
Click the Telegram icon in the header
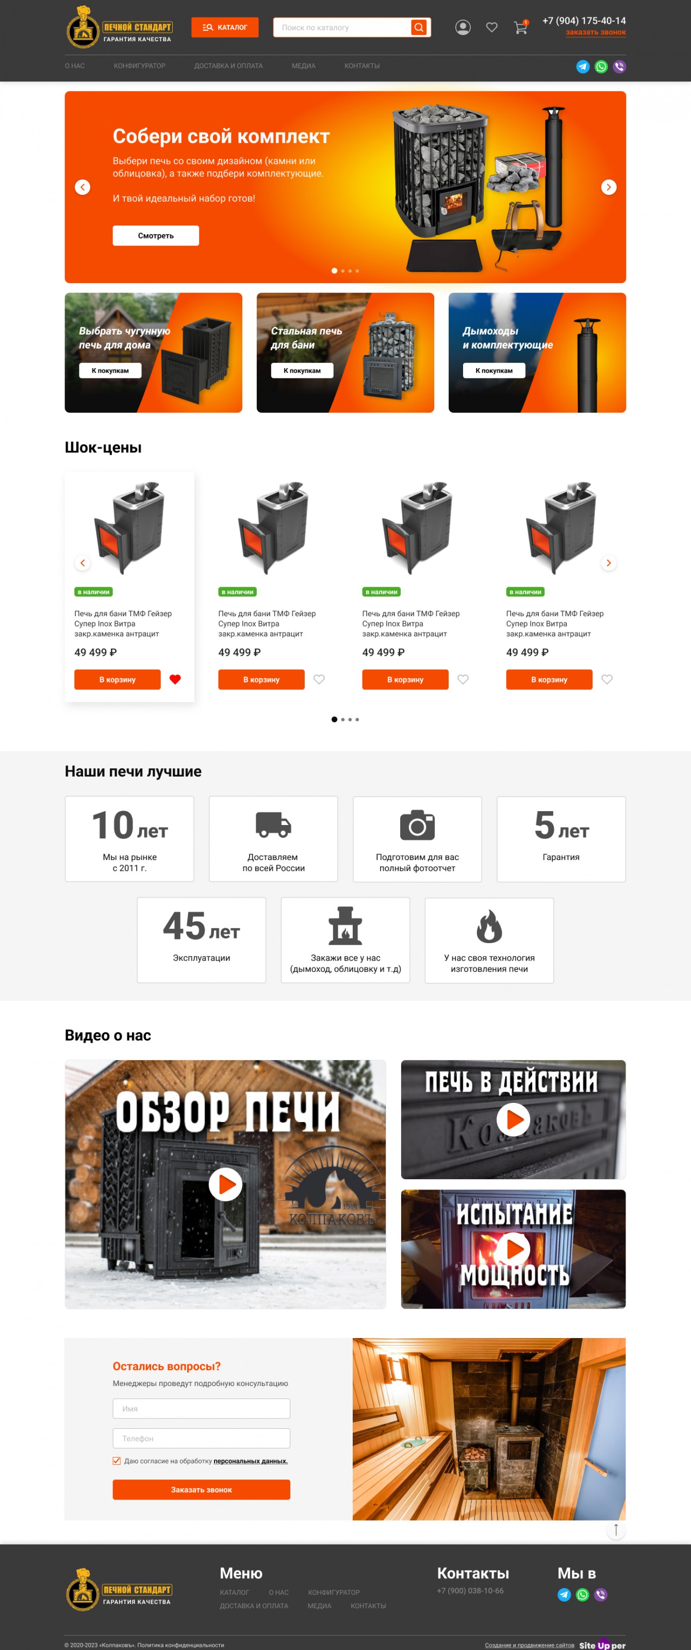click(583, 67)
